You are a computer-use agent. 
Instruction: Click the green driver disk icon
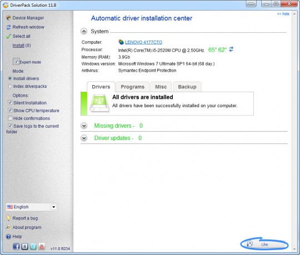pos(99,103)
